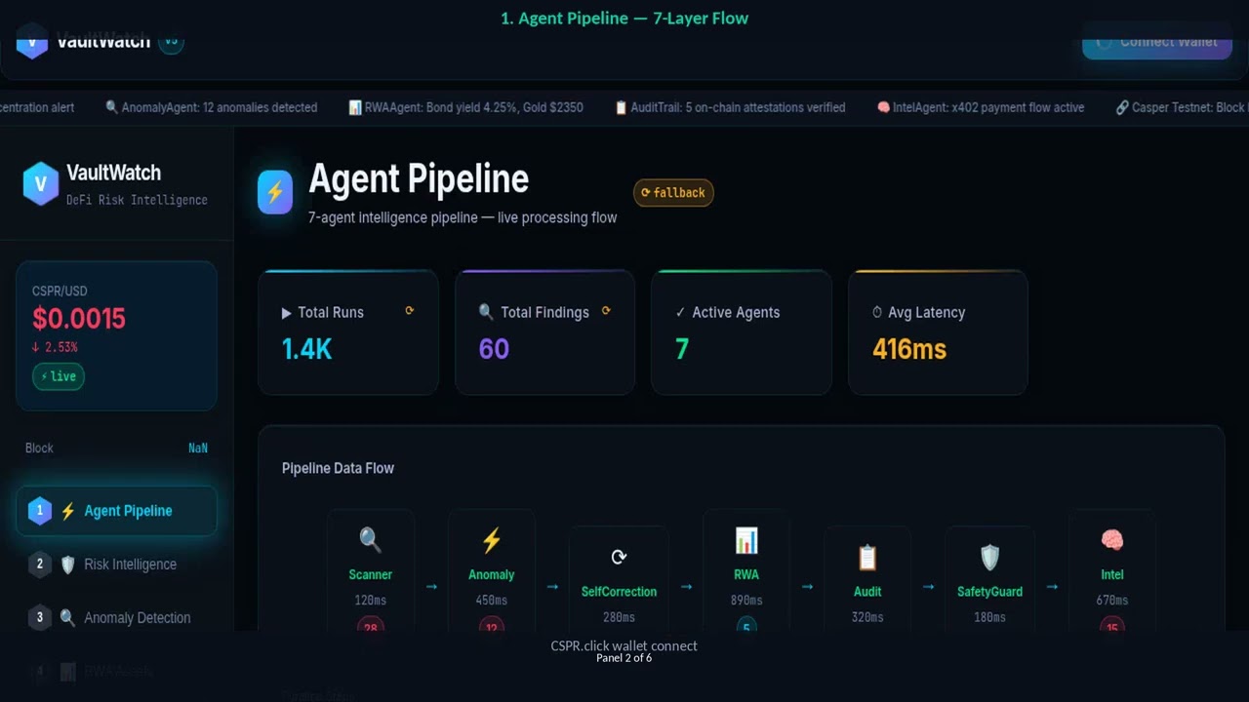The image size is (1249, 702).
Task: Click the fallback status badge
Action: (673, 193)
